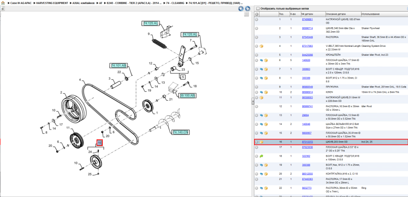Viewport: 408px width, 197px height.
Task: Click box icon in row 300663
Action: pos(266,69)
